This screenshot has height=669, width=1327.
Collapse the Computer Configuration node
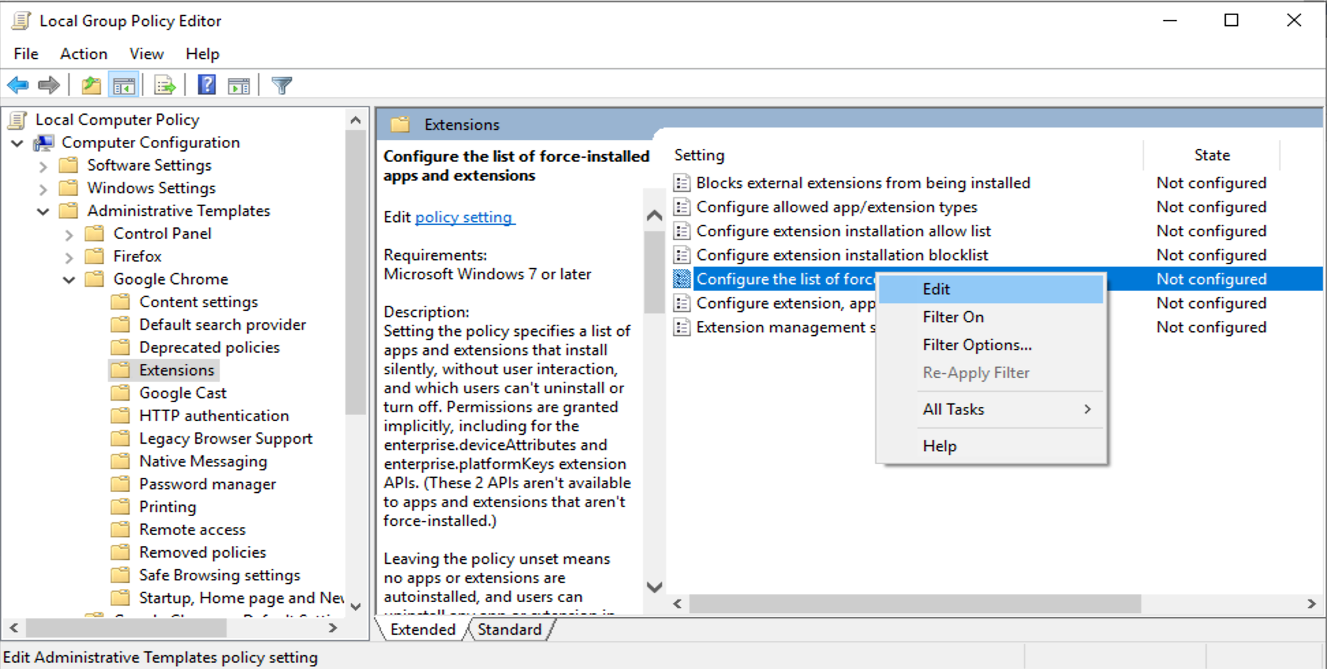click(x=18, y=143)
